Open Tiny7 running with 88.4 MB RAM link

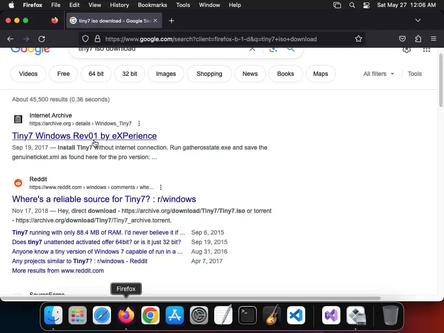pyautogui.click(x=98, y=232)
